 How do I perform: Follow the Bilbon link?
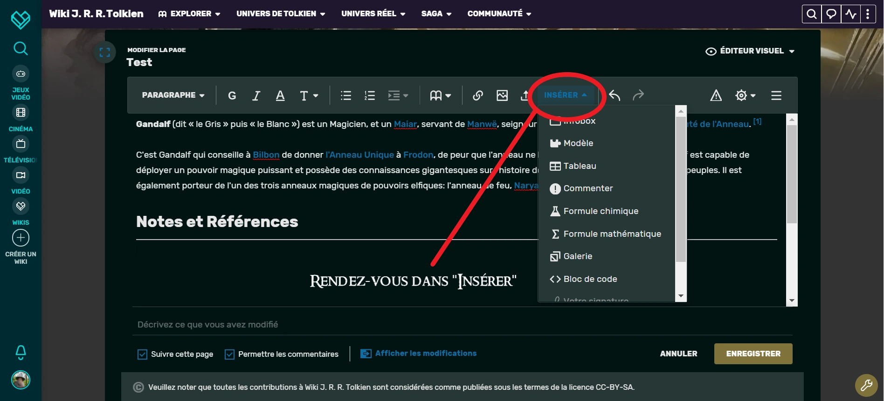[x=266, y=155]
